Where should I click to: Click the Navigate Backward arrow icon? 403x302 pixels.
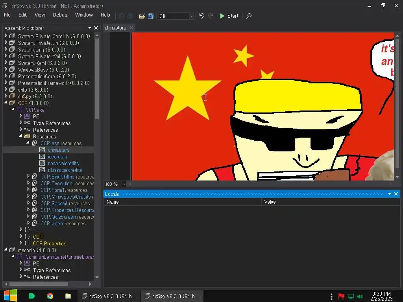(x=121, y=16)
